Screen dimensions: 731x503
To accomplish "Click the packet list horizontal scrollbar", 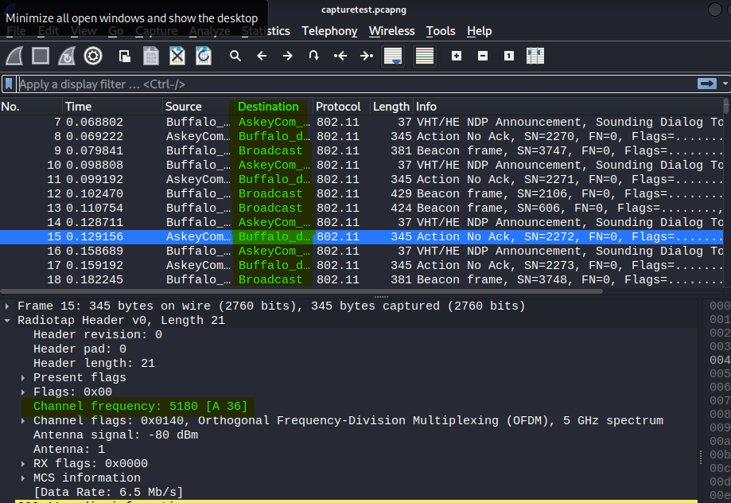I will pos(301,291).
